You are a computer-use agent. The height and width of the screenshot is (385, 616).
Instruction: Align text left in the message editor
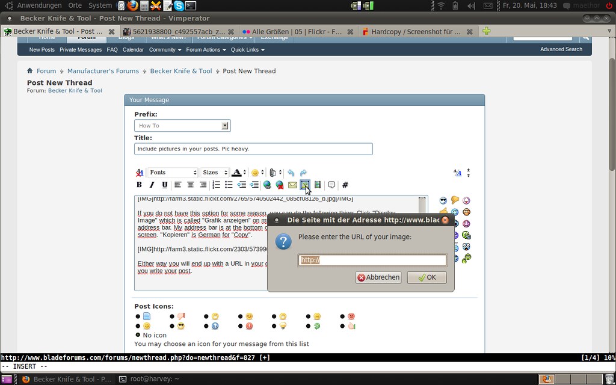coord(178,185)
